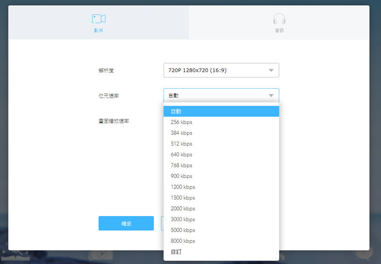Click the video camera icon

pyautogui.click(x=98, y=18)
